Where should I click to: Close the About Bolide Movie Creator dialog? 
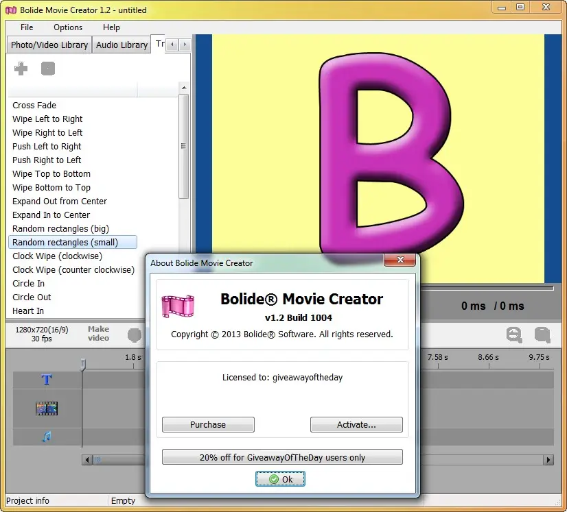400,260
